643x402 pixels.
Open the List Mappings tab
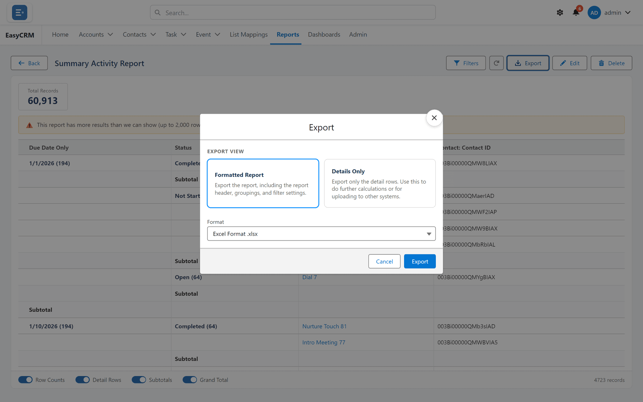249,34
